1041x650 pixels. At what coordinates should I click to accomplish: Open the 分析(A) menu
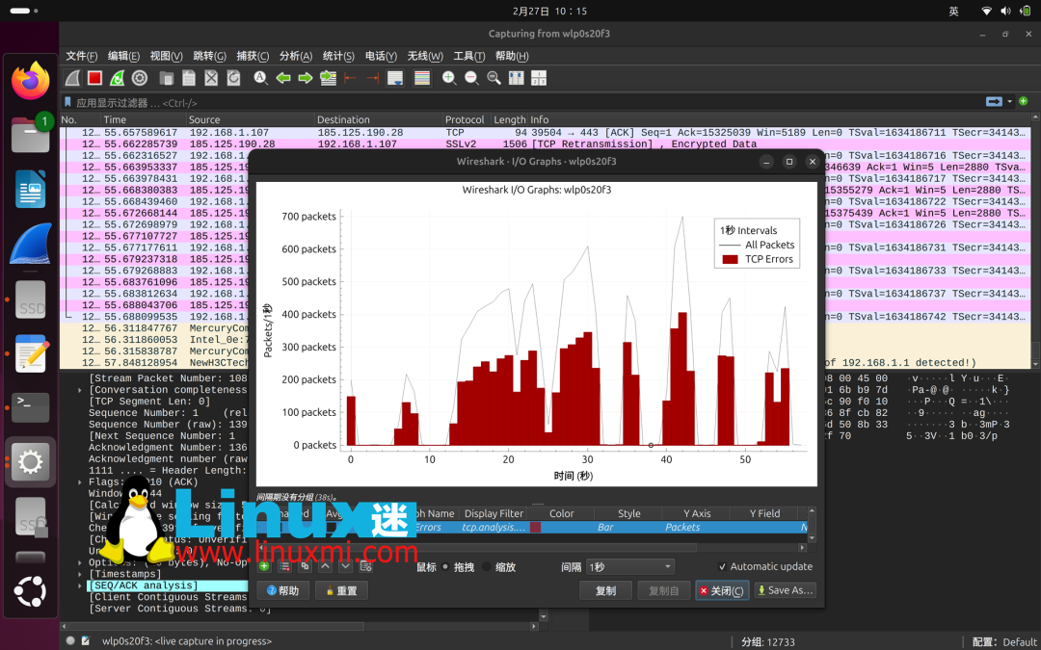point(296,57)
